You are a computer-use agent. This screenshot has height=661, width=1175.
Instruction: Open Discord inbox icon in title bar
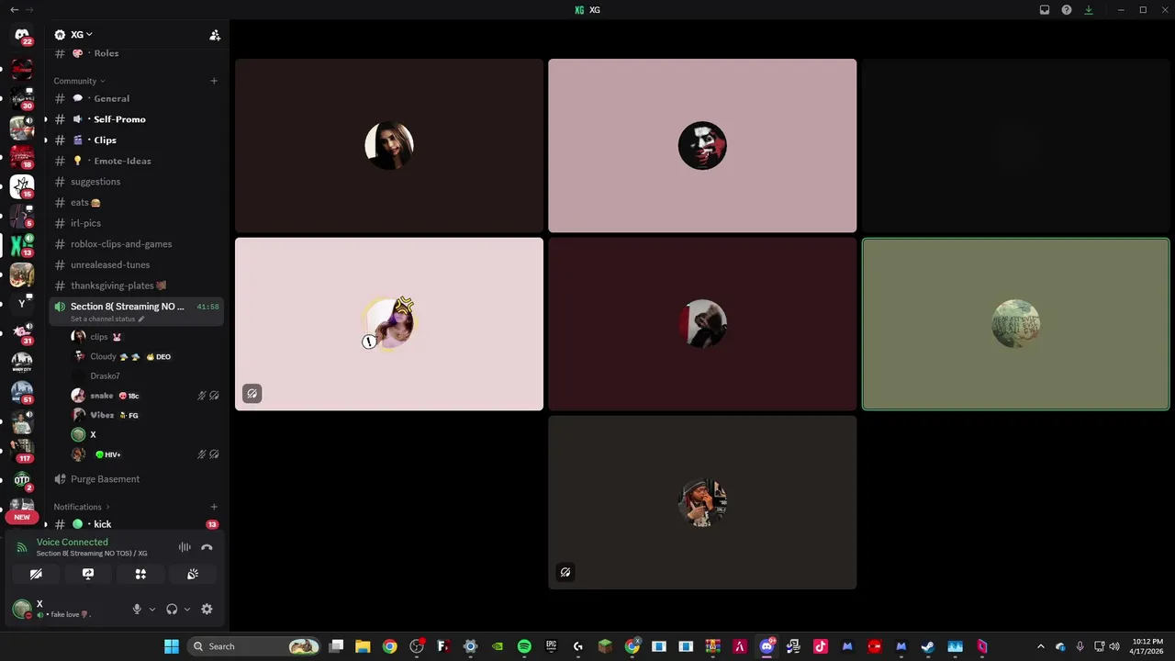1045,10
